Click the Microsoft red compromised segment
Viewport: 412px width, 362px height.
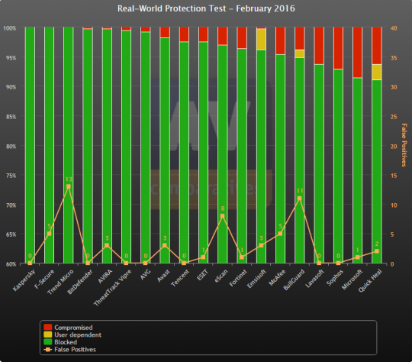357,52
